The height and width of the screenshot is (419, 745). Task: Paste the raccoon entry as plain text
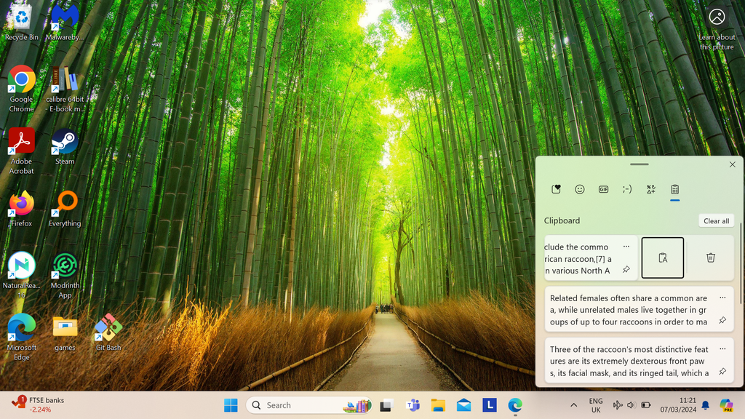662,258
